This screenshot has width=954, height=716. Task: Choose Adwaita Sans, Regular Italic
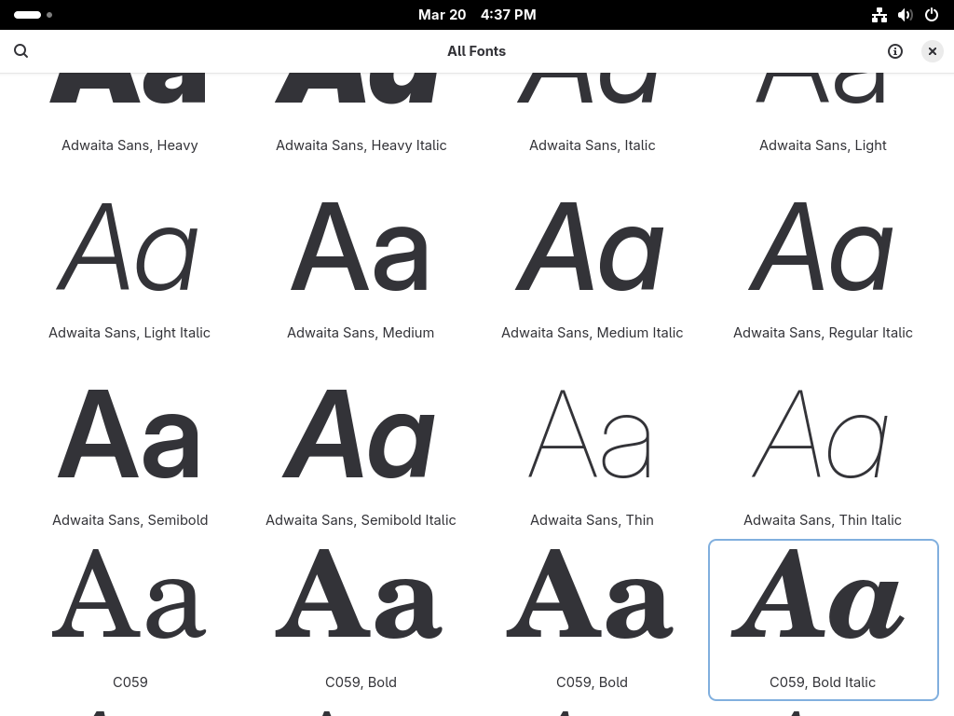click(824, 268)
